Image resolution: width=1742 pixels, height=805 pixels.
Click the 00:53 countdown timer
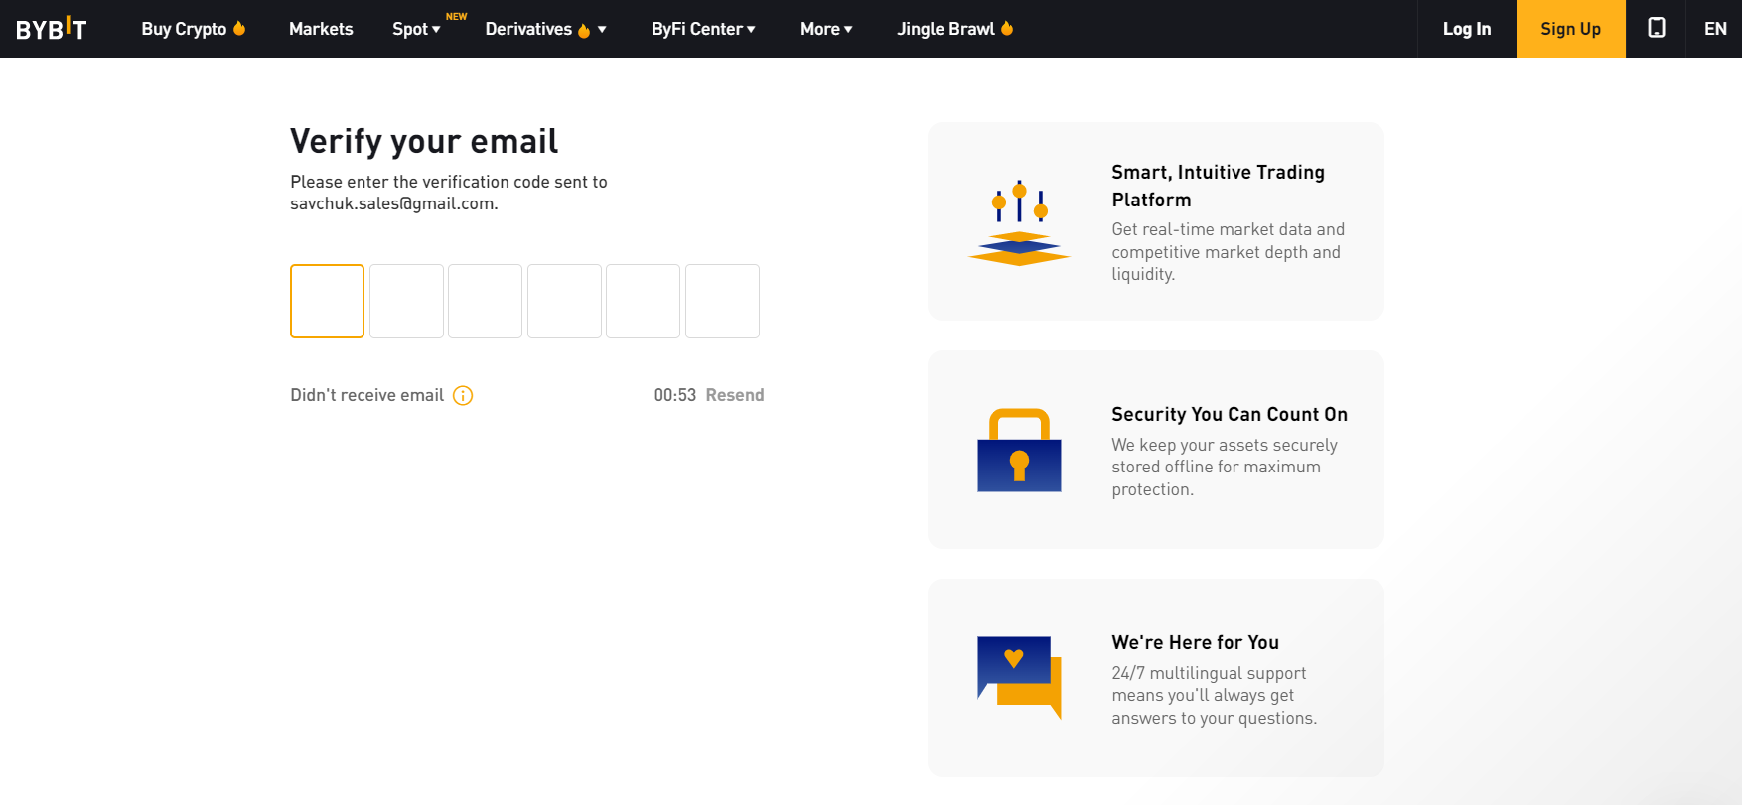pos(674,395)
